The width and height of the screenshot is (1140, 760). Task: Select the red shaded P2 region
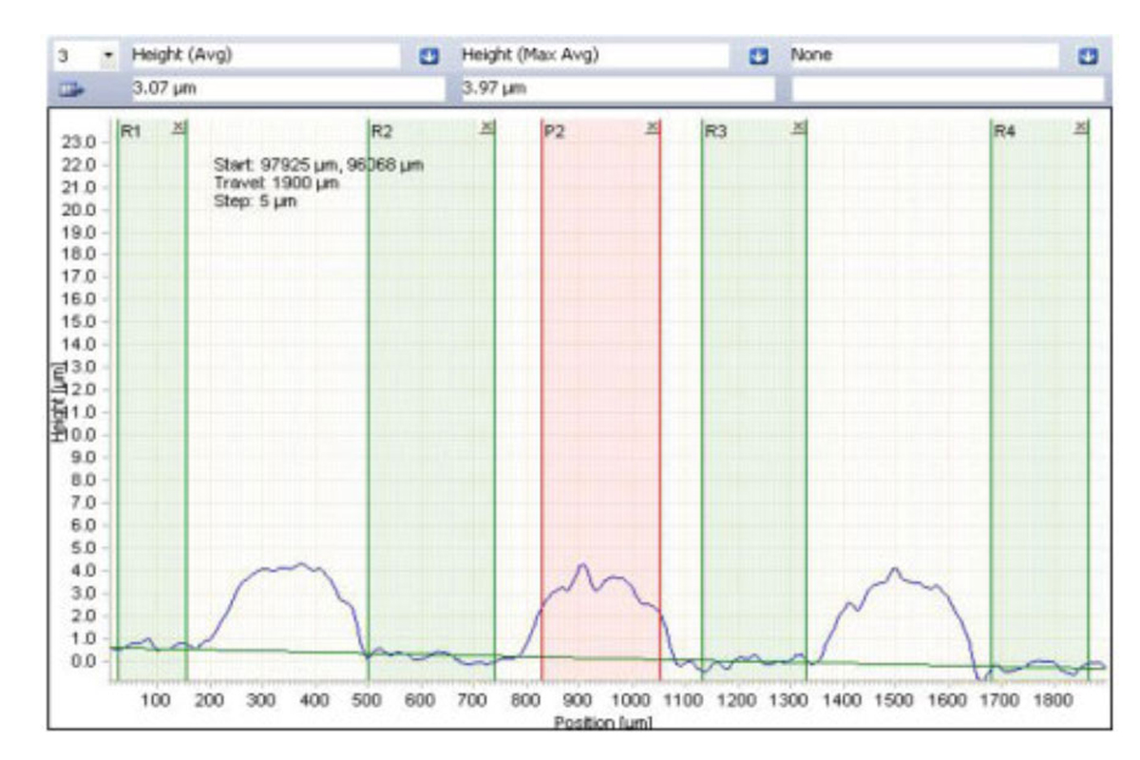click(600, 380)
